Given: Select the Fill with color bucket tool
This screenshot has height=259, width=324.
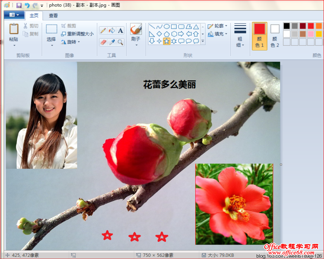Looking at the screenshot, I should 111,30.
